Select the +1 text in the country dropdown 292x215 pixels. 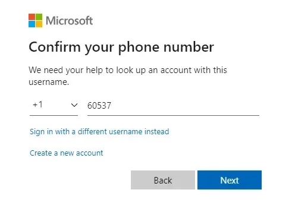tap(37, 105)
